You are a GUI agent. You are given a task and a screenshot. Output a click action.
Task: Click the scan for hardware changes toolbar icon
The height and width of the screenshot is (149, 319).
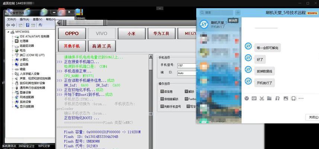[x=40, y=25]
